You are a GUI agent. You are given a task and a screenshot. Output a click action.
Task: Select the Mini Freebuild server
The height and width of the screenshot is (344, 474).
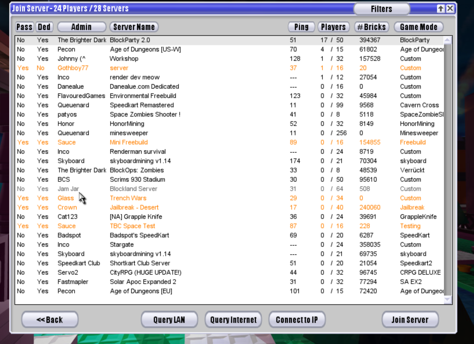click(x=229, y=142)
